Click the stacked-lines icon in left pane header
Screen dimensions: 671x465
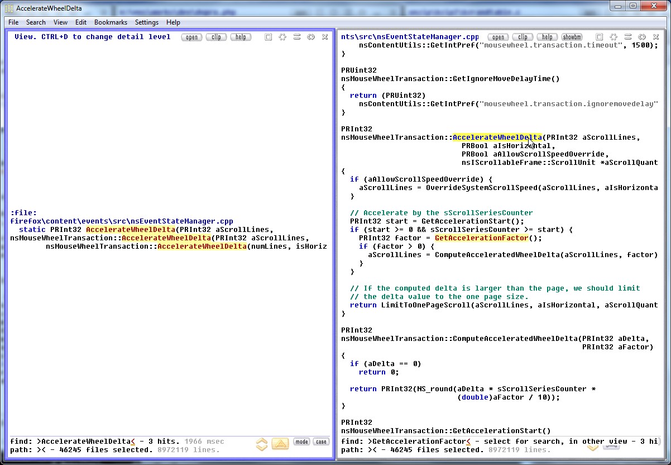[x=297, y=37]
